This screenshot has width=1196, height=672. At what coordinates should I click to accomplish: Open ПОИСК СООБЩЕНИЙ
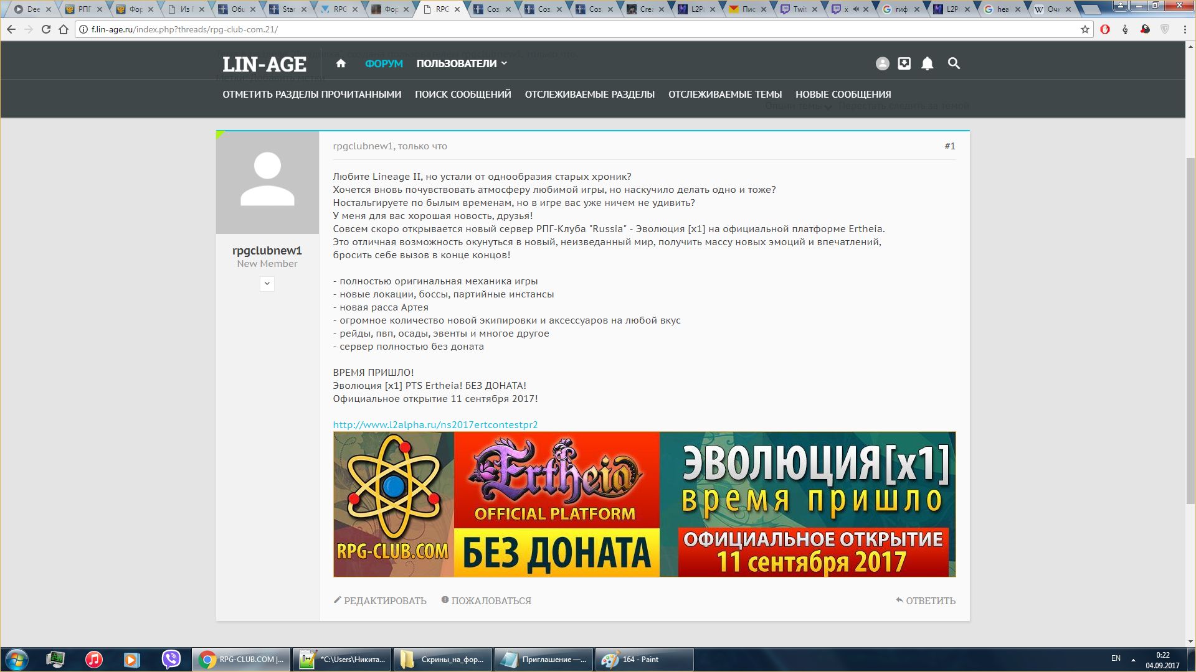(x=463, y=95)
